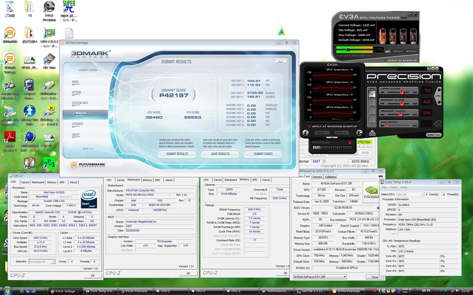Open Internet Explorer from Quick Launch
473x295 pixels.
[22, 291]
